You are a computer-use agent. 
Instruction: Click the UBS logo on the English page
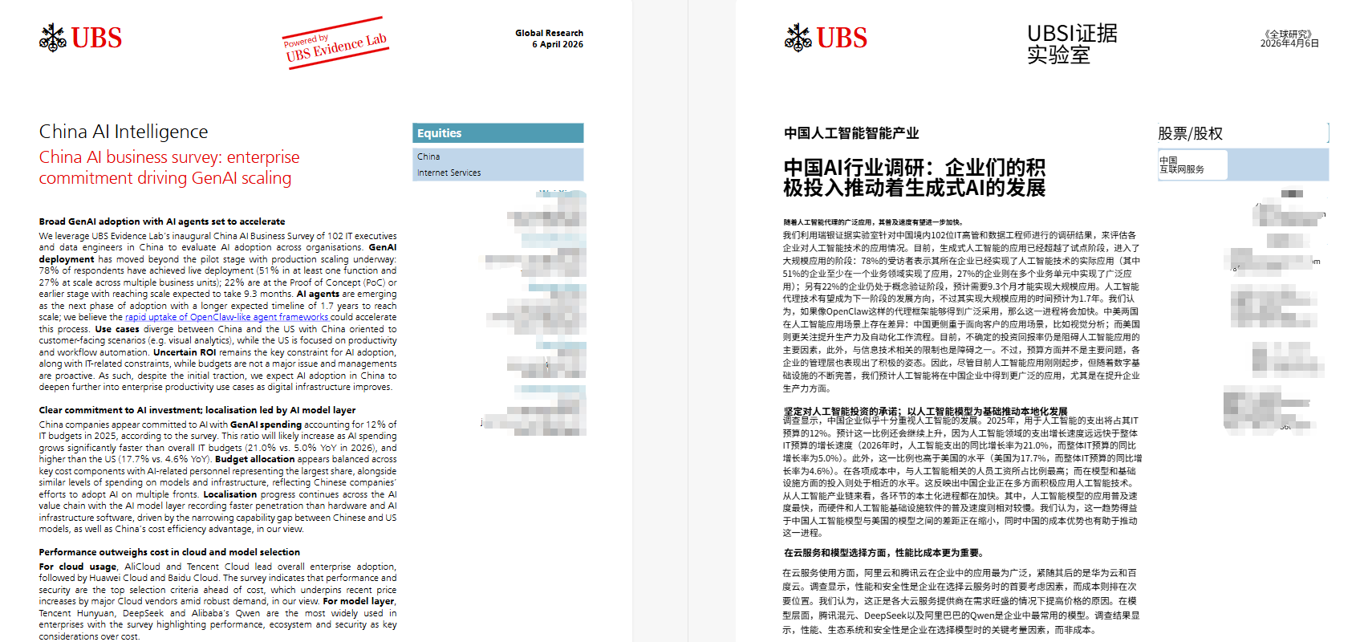[x=80, y=38]
